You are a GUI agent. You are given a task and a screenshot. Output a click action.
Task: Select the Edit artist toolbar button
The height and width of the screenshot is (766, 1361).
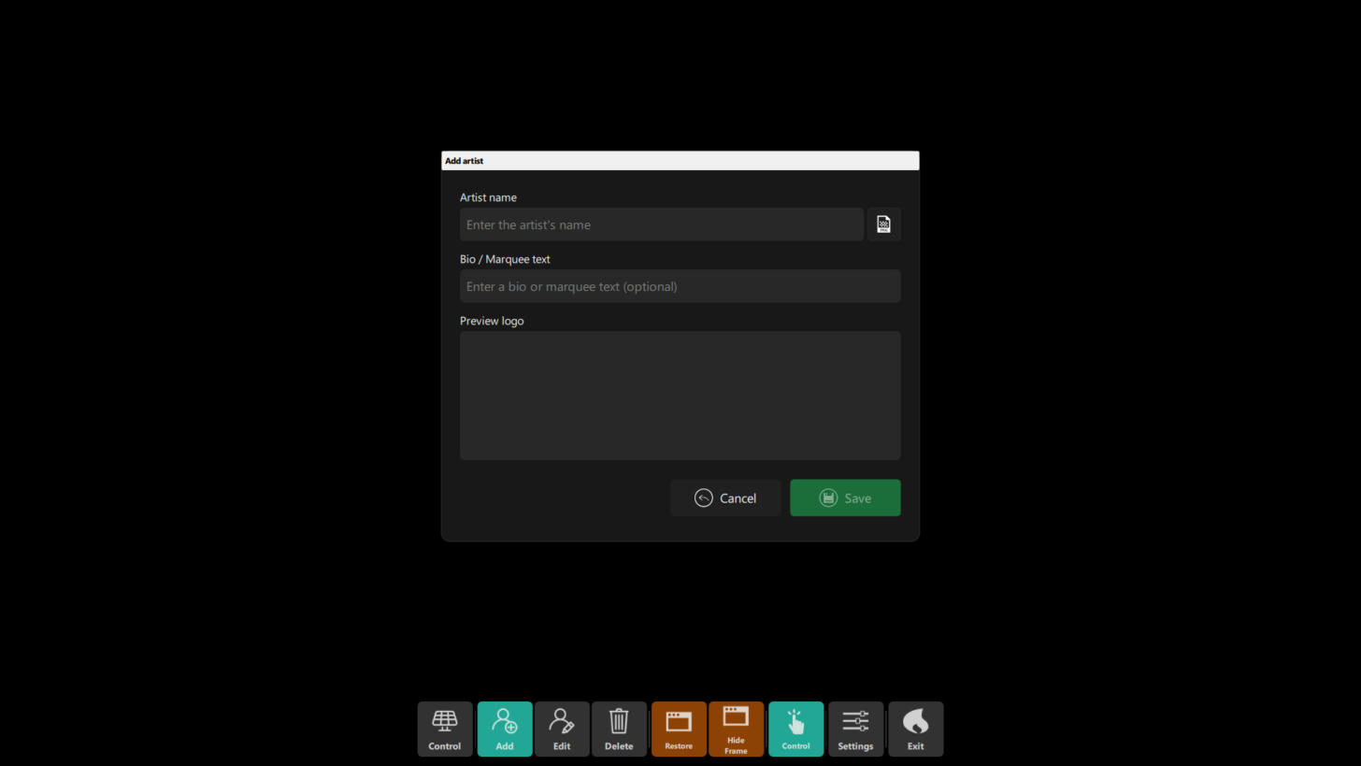point(562,729)
